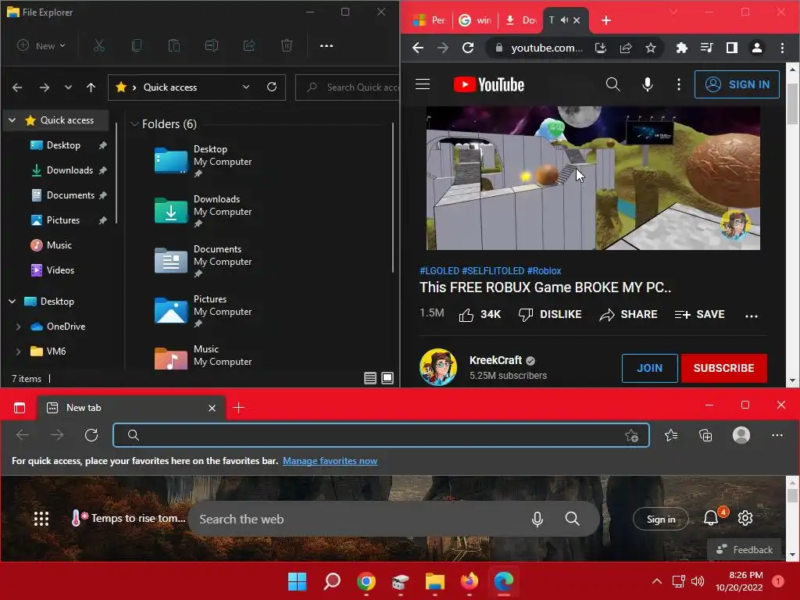
Task: Collapse the Quick access tree node
Action: point(12,120)
